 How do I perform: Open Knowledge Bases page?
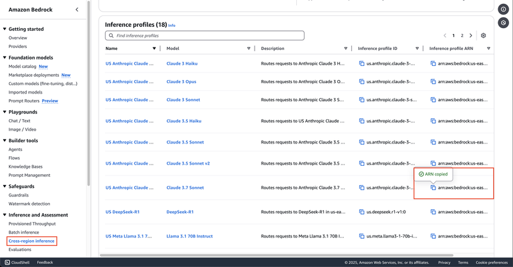coord(26,166)
